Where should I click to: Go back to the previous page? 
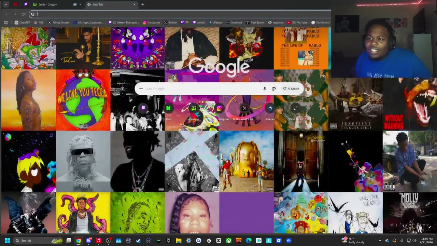coord(7,14)
